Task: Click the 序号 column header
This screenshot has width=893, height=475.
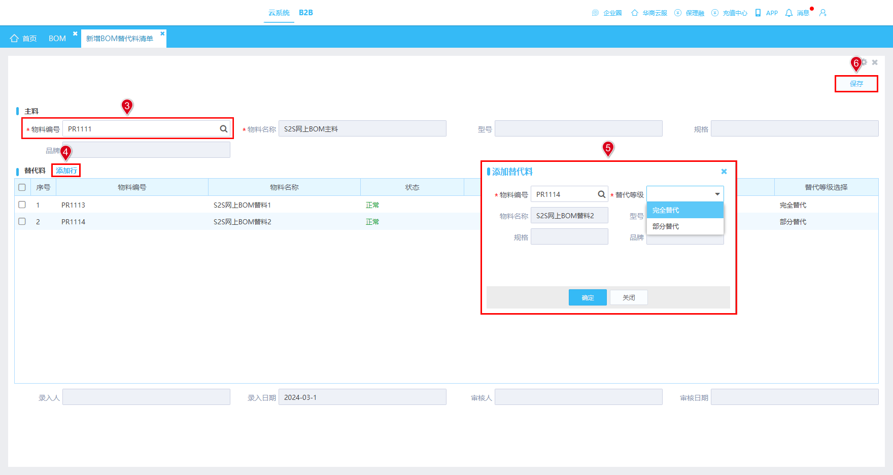Action: point(43,187)
